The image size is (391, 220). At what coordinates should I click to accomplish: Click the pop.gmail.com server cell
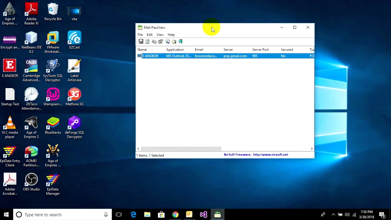tap(235, 56)
